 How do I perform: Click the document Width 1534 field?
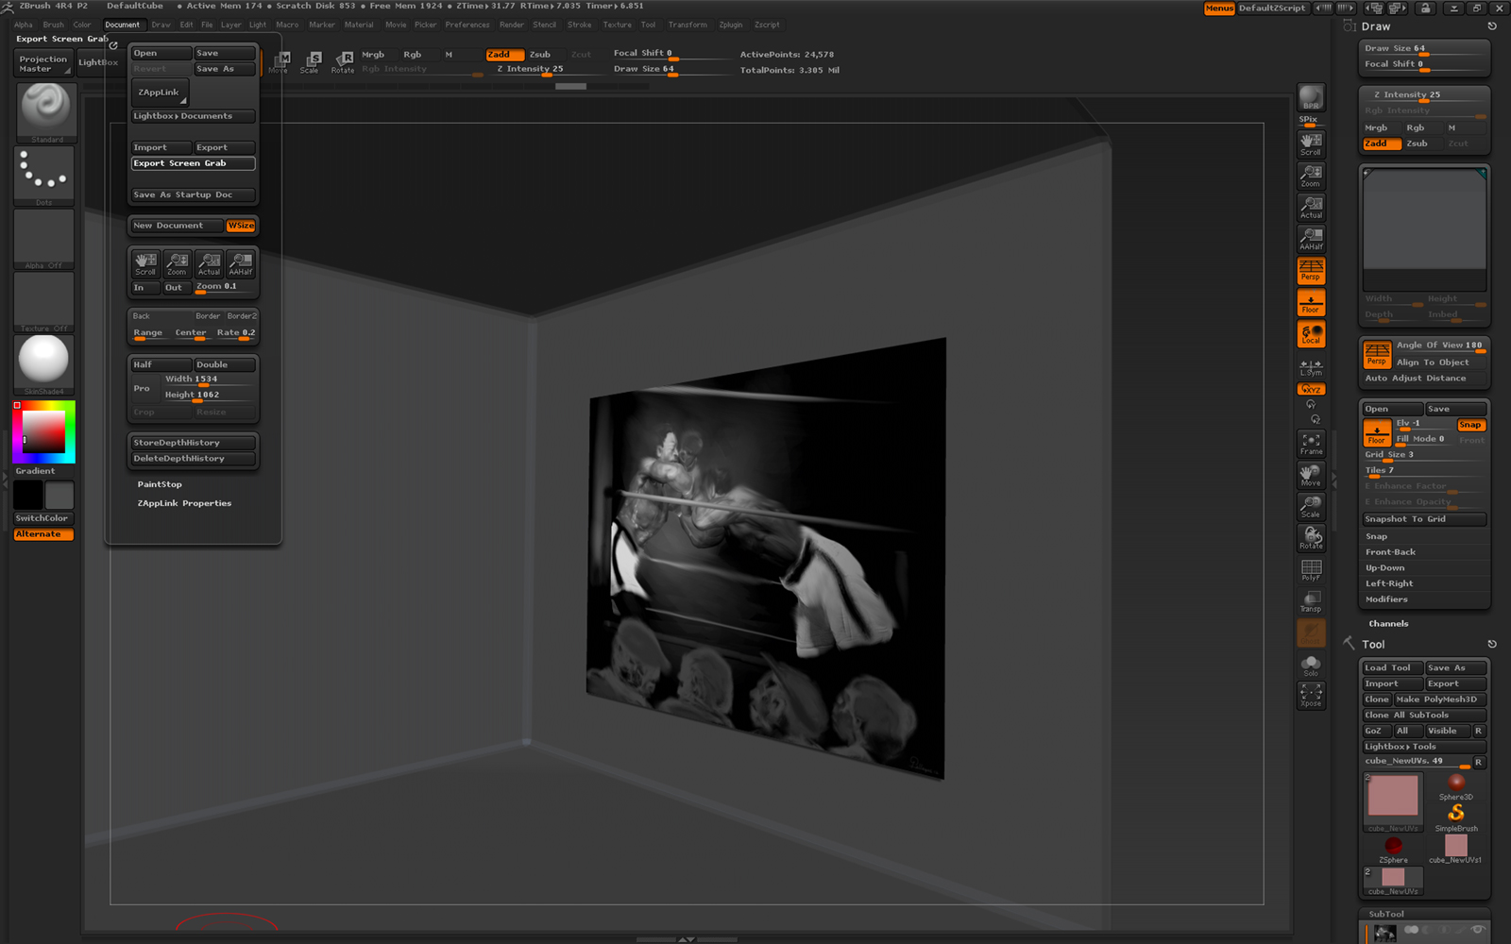point(208,379)
